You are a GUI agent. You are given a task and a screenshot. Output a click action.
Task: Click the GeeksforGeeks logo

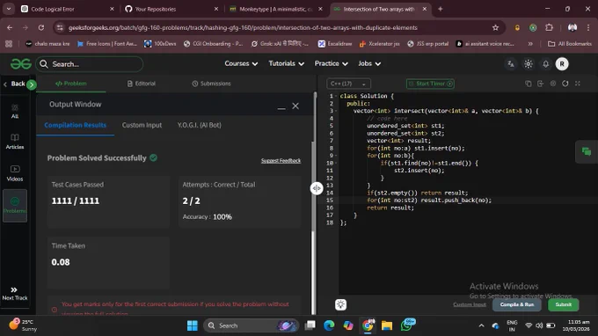click(20, 63)
